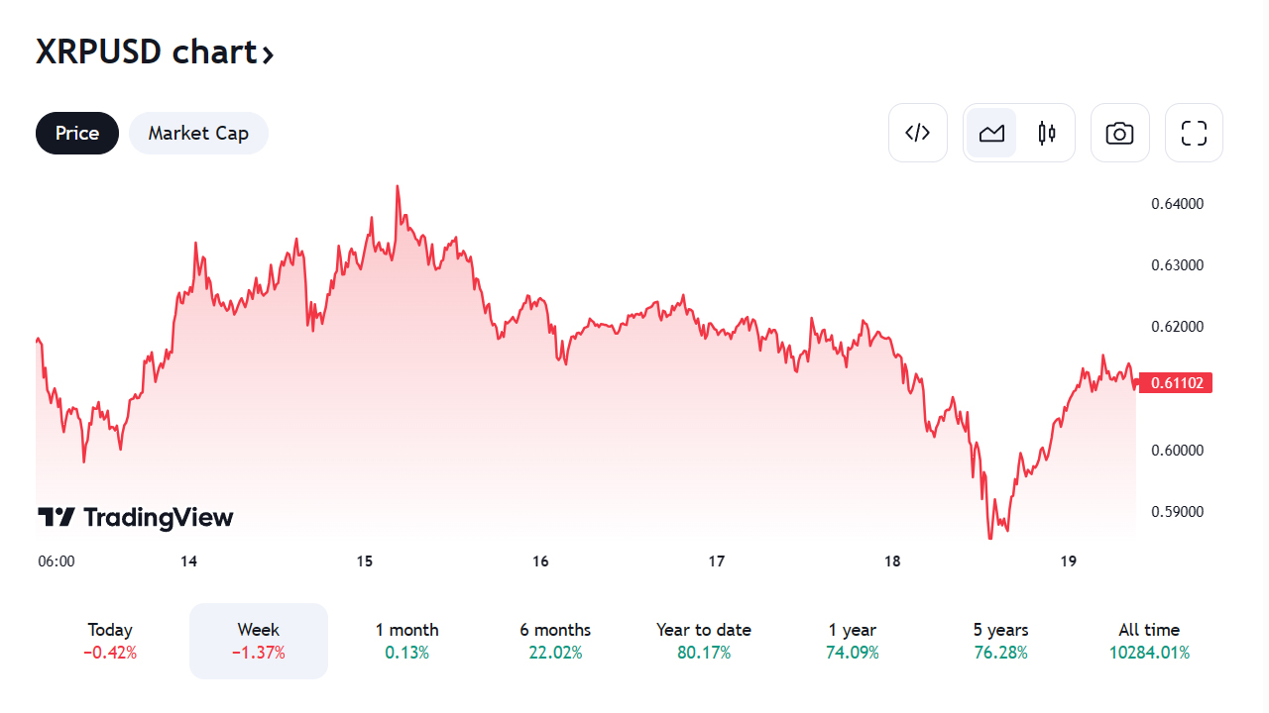Choose the 1 year range

click(853, 641)
